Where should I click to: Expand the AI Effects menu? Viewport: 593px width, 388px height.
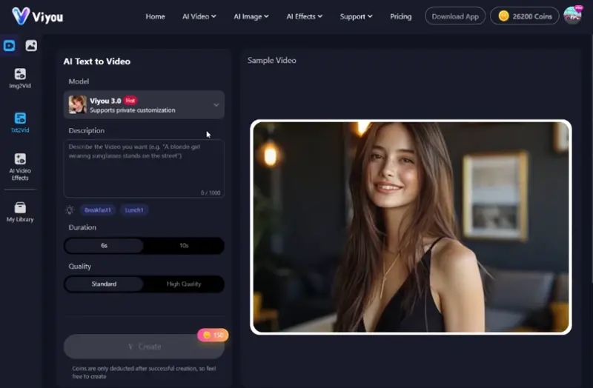point(304,16)
